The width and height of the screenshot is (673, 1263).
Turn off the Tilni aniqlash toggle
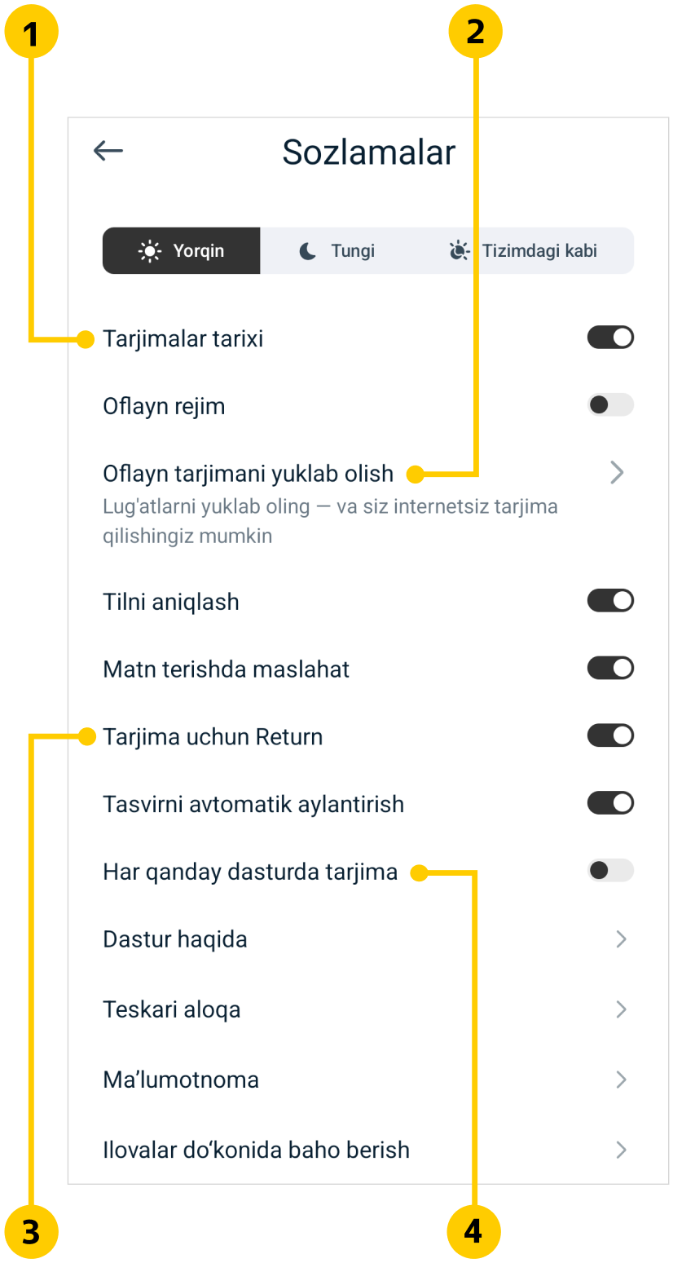[610, 601]
